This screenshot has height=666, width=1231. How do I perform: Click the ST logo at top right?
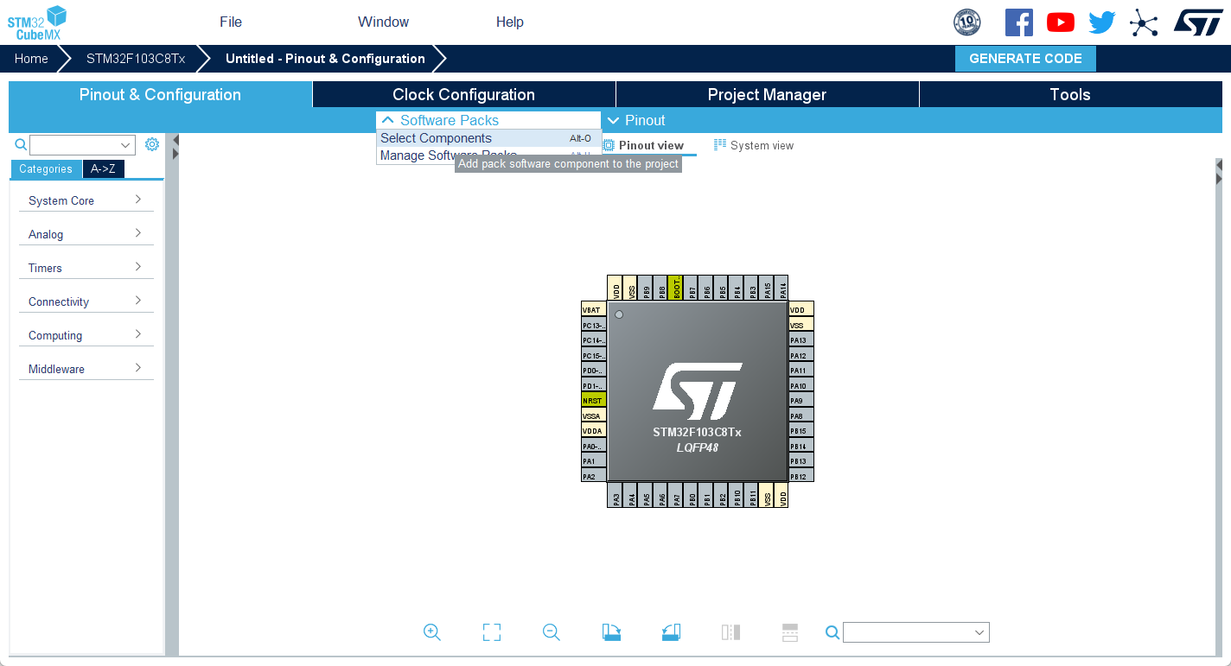click(x=1198, y=22)
